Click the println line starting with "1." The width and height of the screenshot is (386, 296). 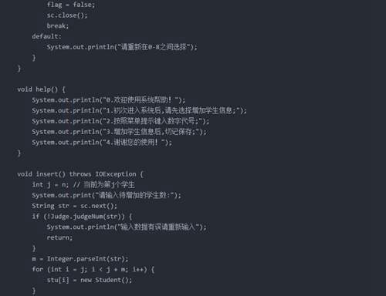(x=139, y=110)
